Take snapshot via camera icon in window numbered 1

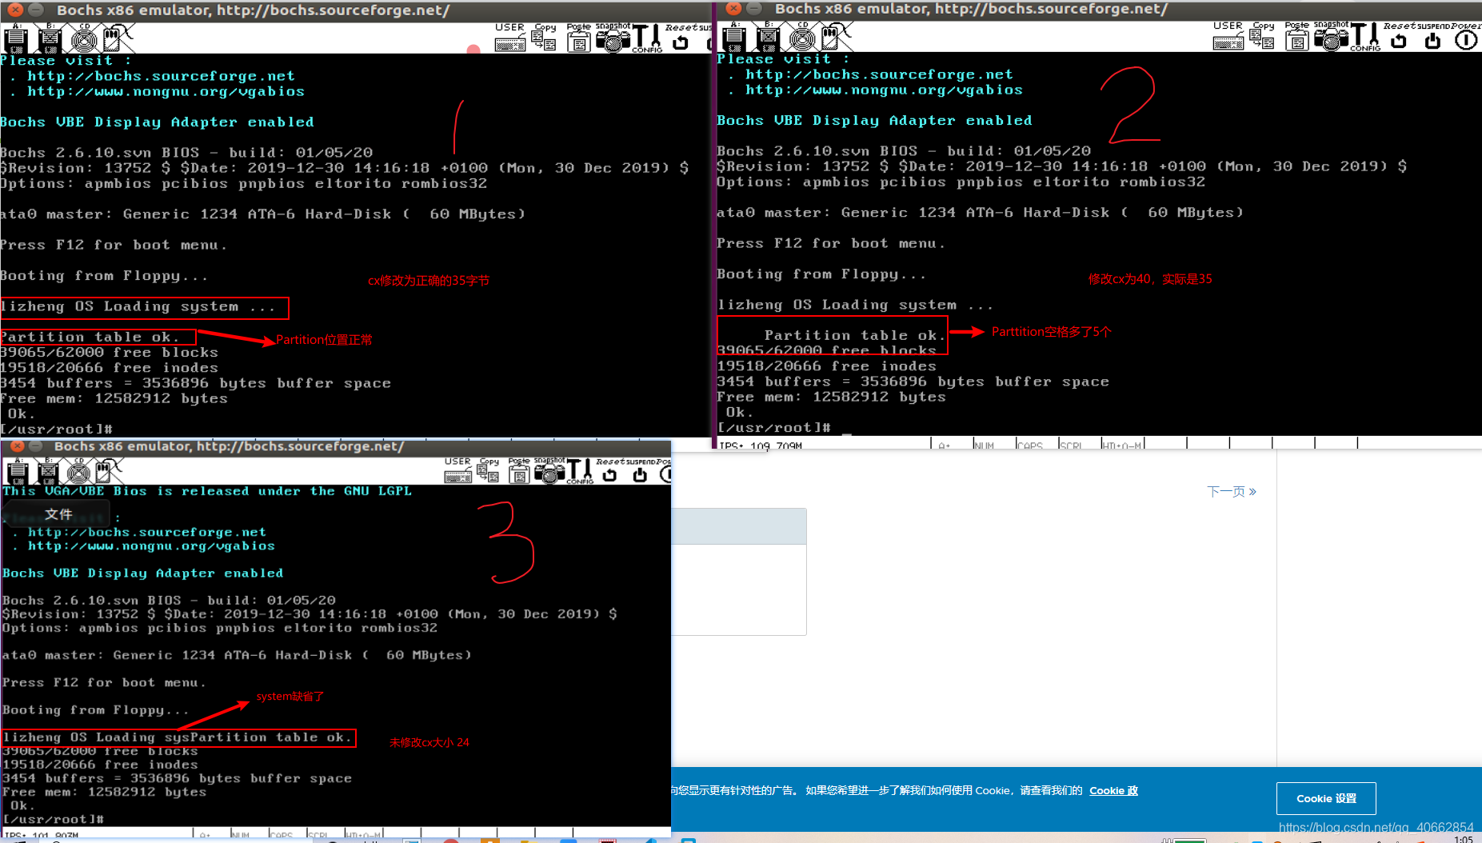613,38
